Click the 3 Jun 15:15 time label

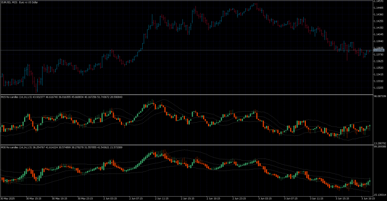point(342,198)
